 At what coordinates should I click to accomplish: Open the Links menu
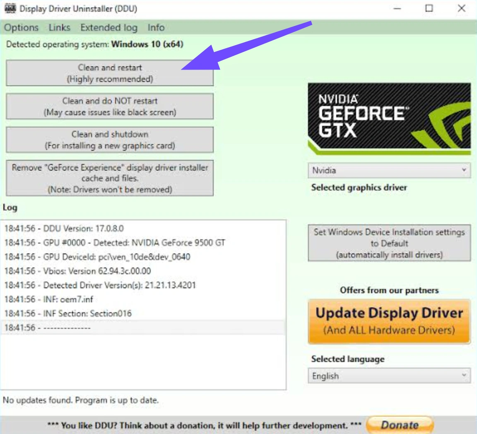(59, 27)
